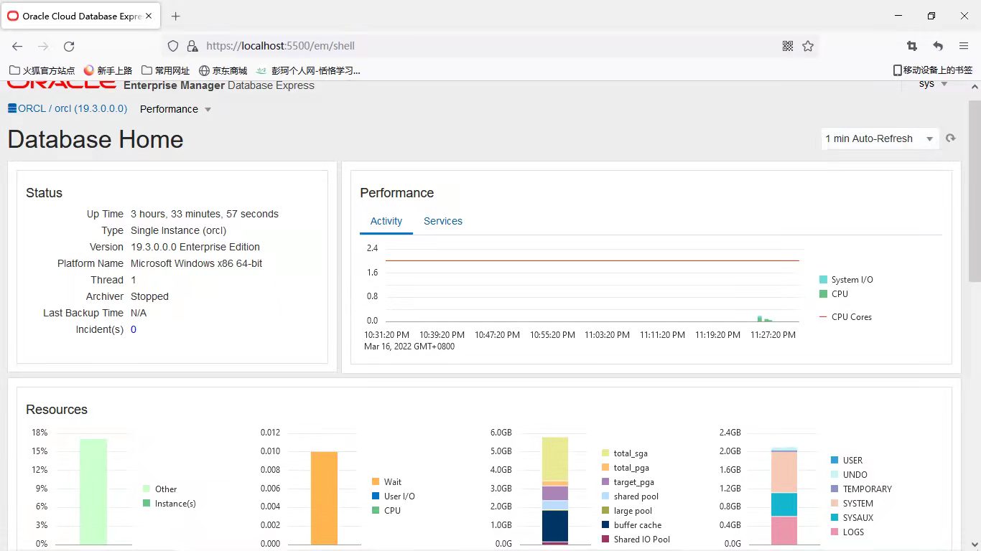The image size is (981, 551).
Task: Open the 火狐官方站点 bookmark folder
Action: [x=42, y=70]
